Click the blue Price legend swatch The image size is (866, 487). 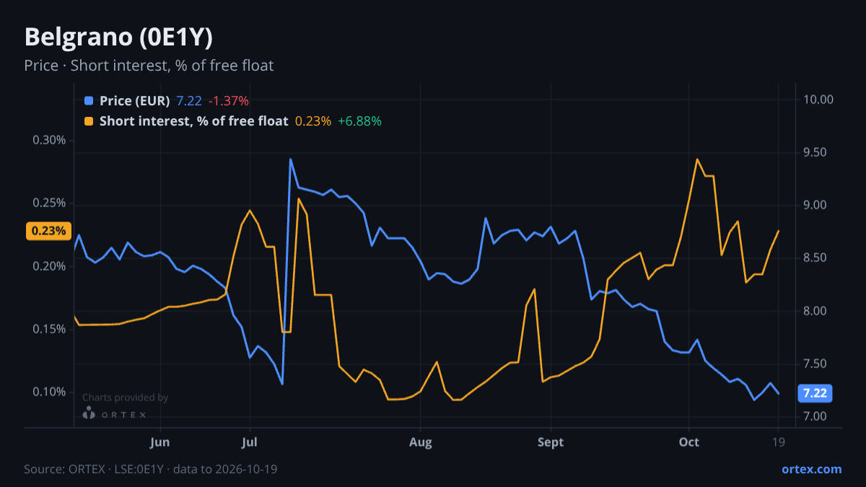(89, 101)
